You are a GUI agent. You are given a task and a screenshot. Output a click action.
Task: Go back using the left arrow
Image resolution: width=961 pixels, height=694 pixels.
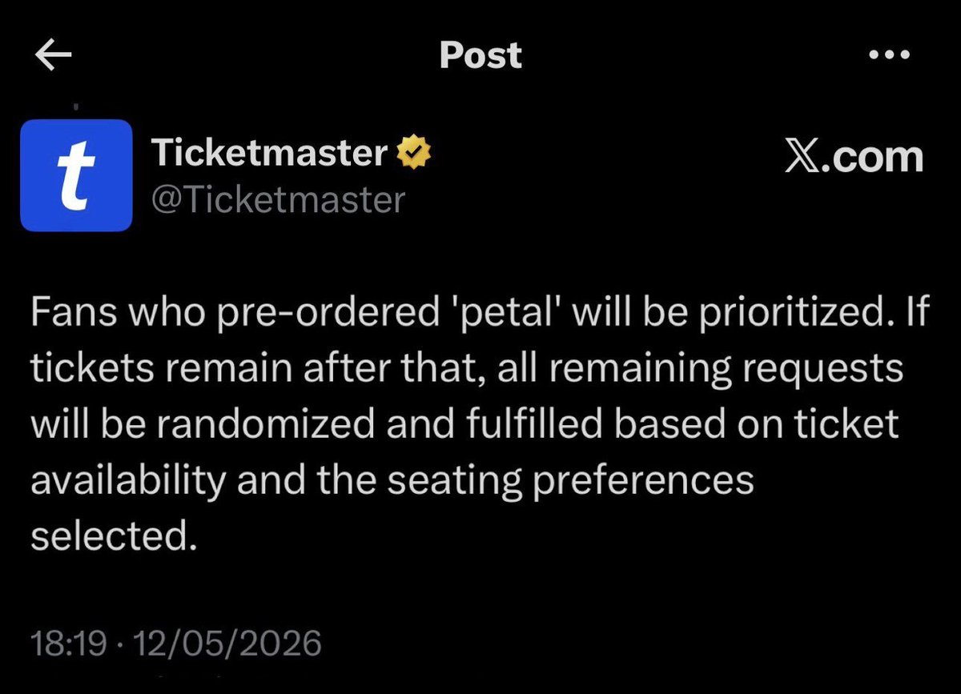[x=54, y=54]
